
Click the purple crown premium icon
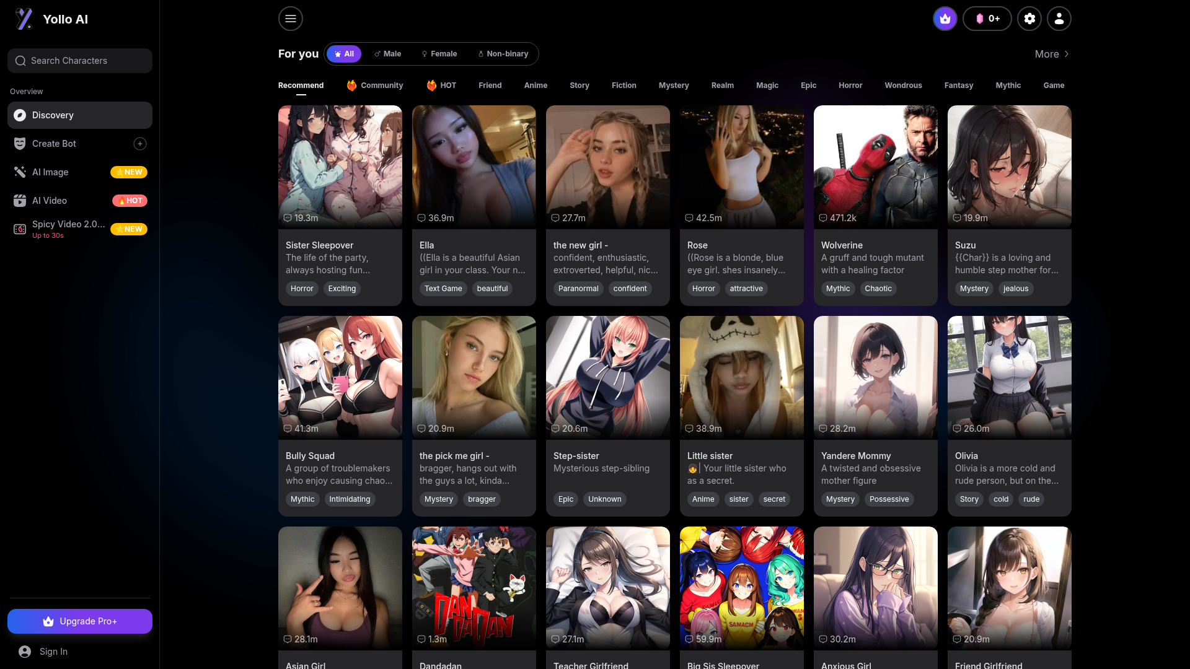pos(945,19)
